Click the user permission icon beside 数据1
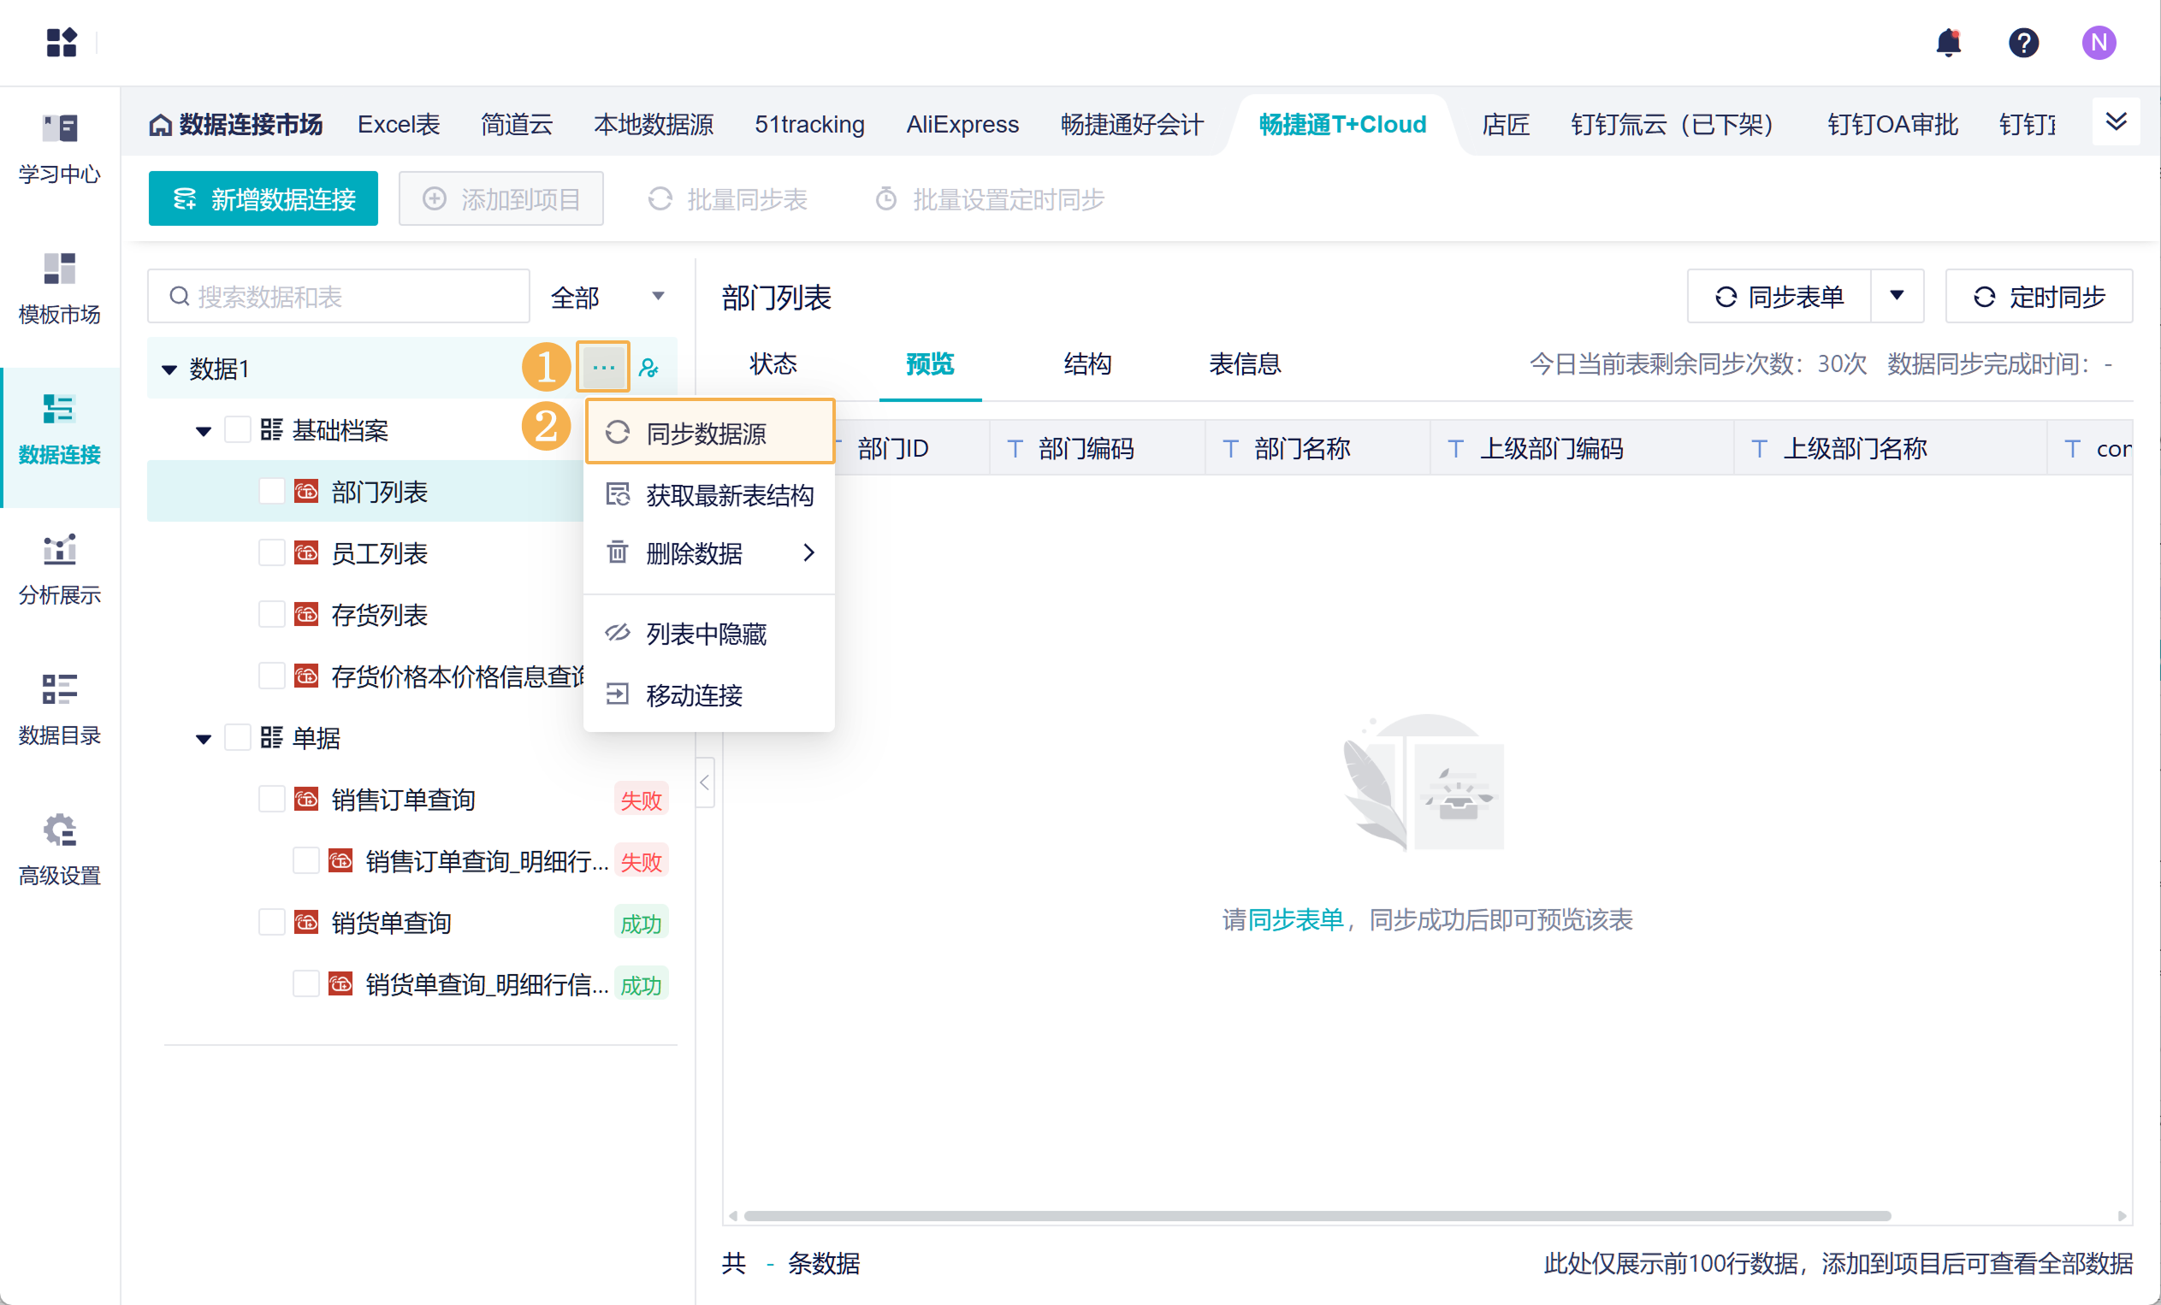 [x=649, y=368]
